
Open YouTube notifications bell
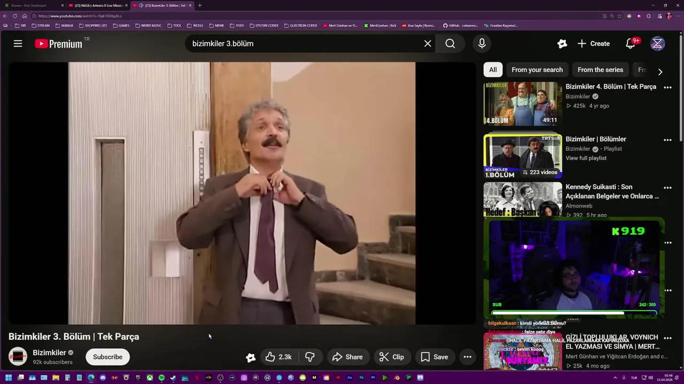pyautogui.click(x=631, y=44)
